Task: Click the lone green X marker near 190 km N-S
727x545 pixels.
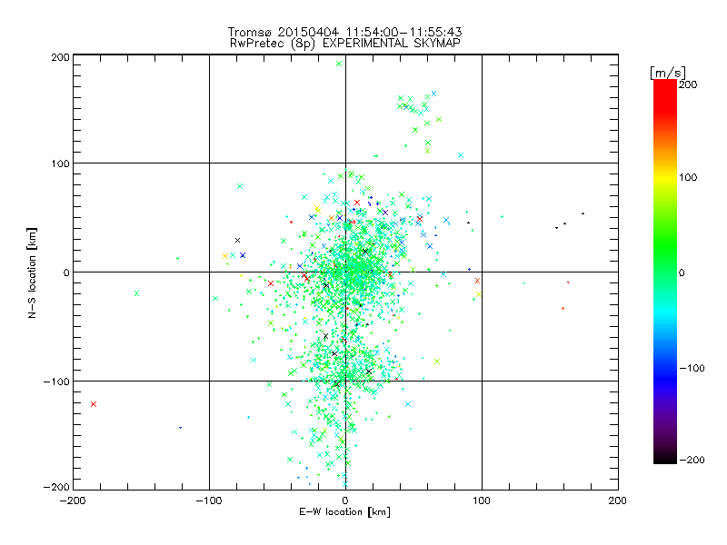Action: (x=339, y=64)
